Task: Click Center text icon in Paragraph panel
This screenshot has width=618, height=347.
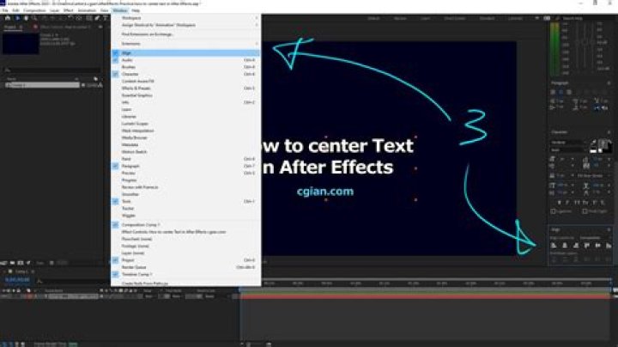Action: click(560, 92)
